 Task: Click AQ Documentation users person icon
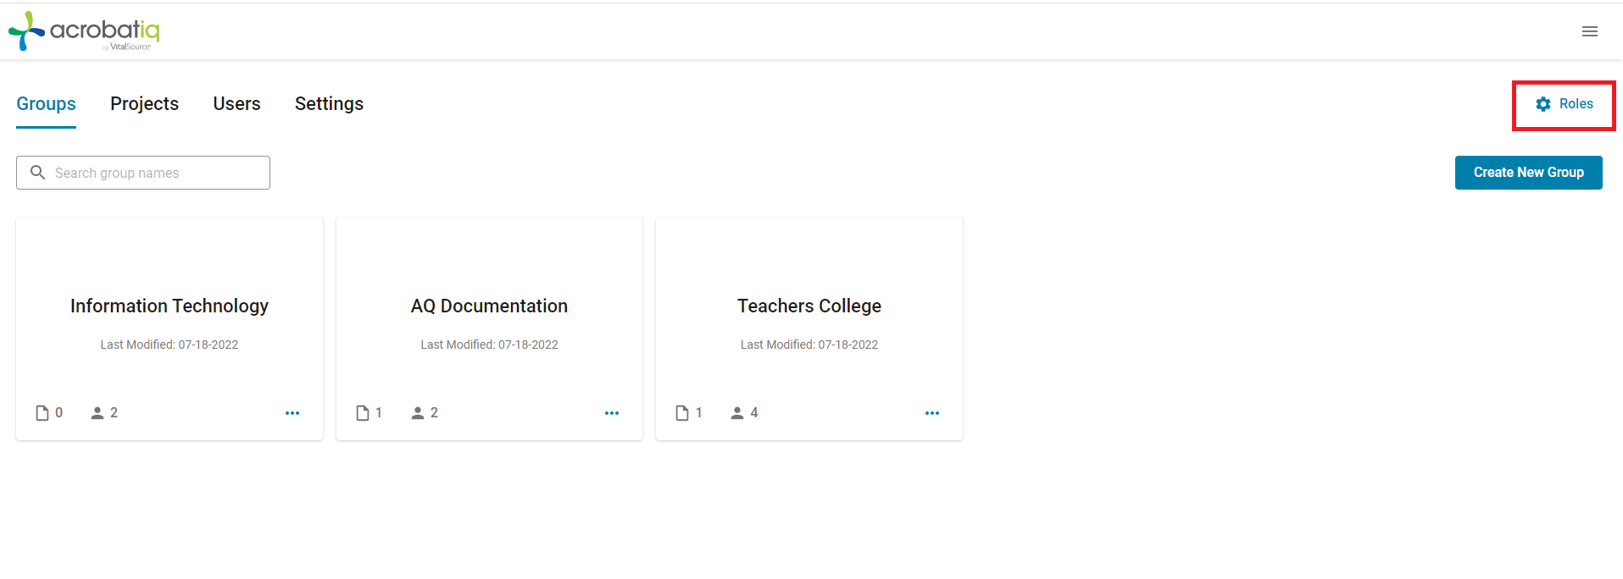[x=418, y=413]
